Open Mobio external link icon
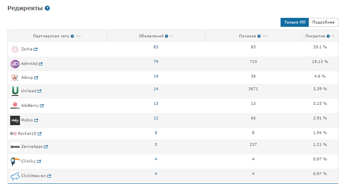Screen dimensions: 360x184 (x=36, y=120)
